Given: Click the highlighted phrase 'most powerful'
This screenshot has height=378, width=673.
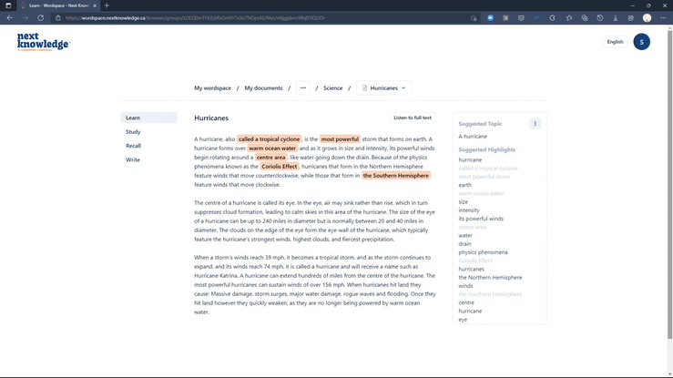Looking at the screenshot, I should pyautogui.click(x=340, y=139).
